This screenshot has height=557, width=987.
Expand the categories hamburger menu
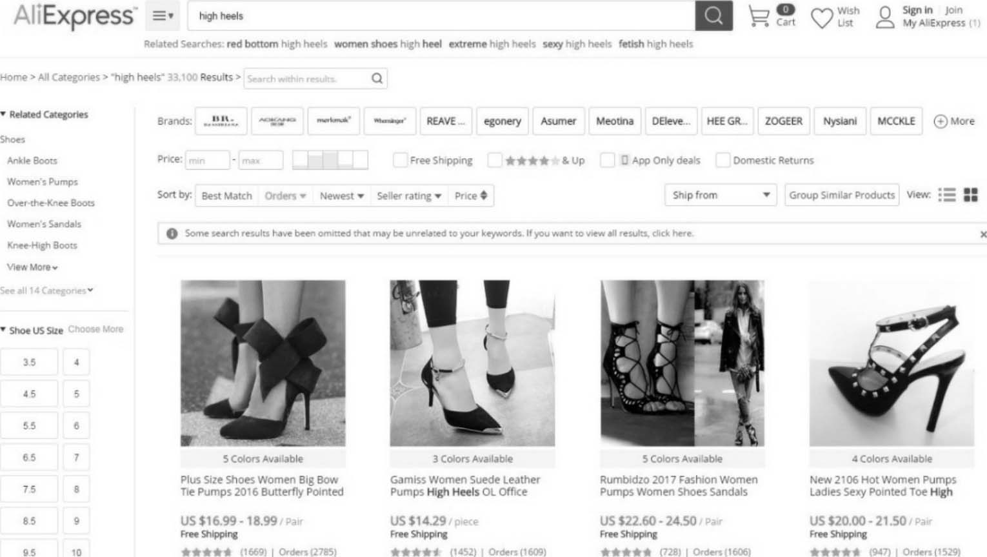coord(163,16)
